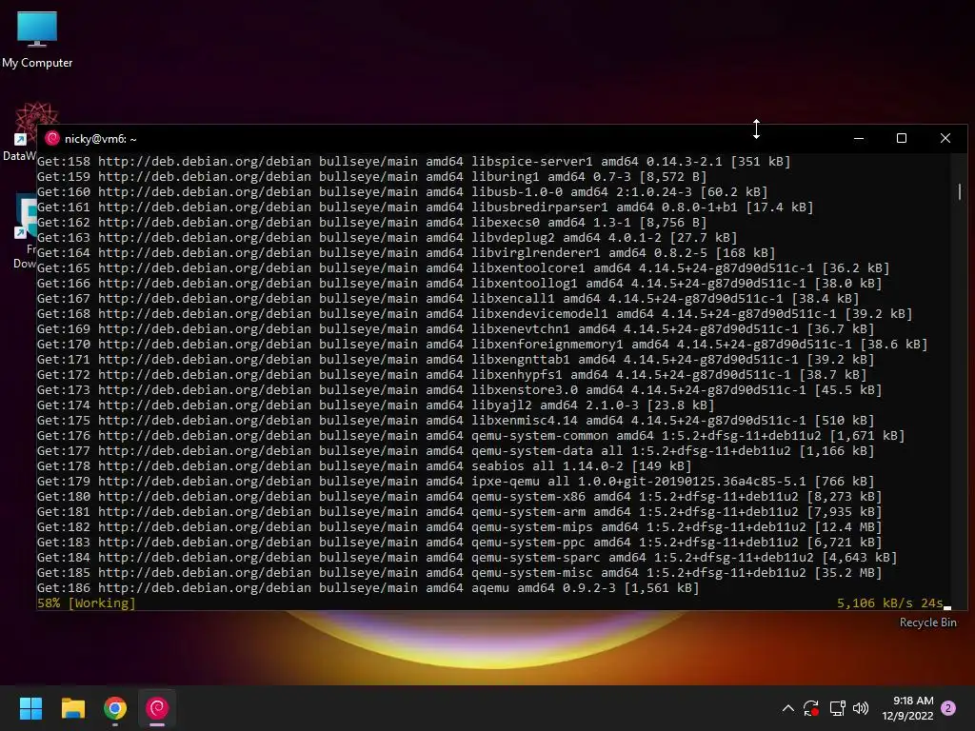Click the Get:180 qemu-system-x86 line

pos(460,497)
